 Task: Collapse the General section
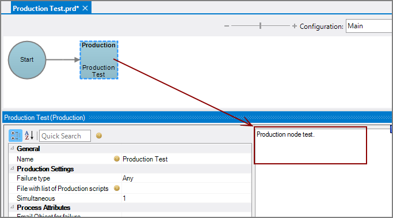(x=12, y=148)
